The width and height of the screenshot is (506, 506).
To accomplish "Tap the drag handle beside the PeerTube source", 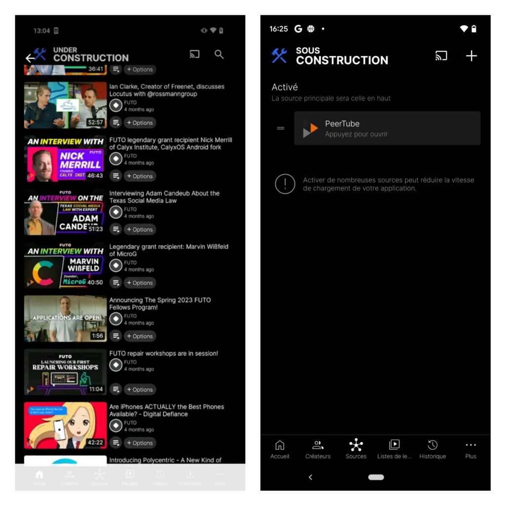I will (281, 128).
